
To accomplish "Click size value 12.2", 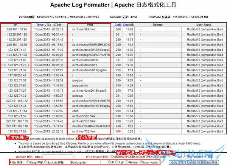I will click(131, 127).
